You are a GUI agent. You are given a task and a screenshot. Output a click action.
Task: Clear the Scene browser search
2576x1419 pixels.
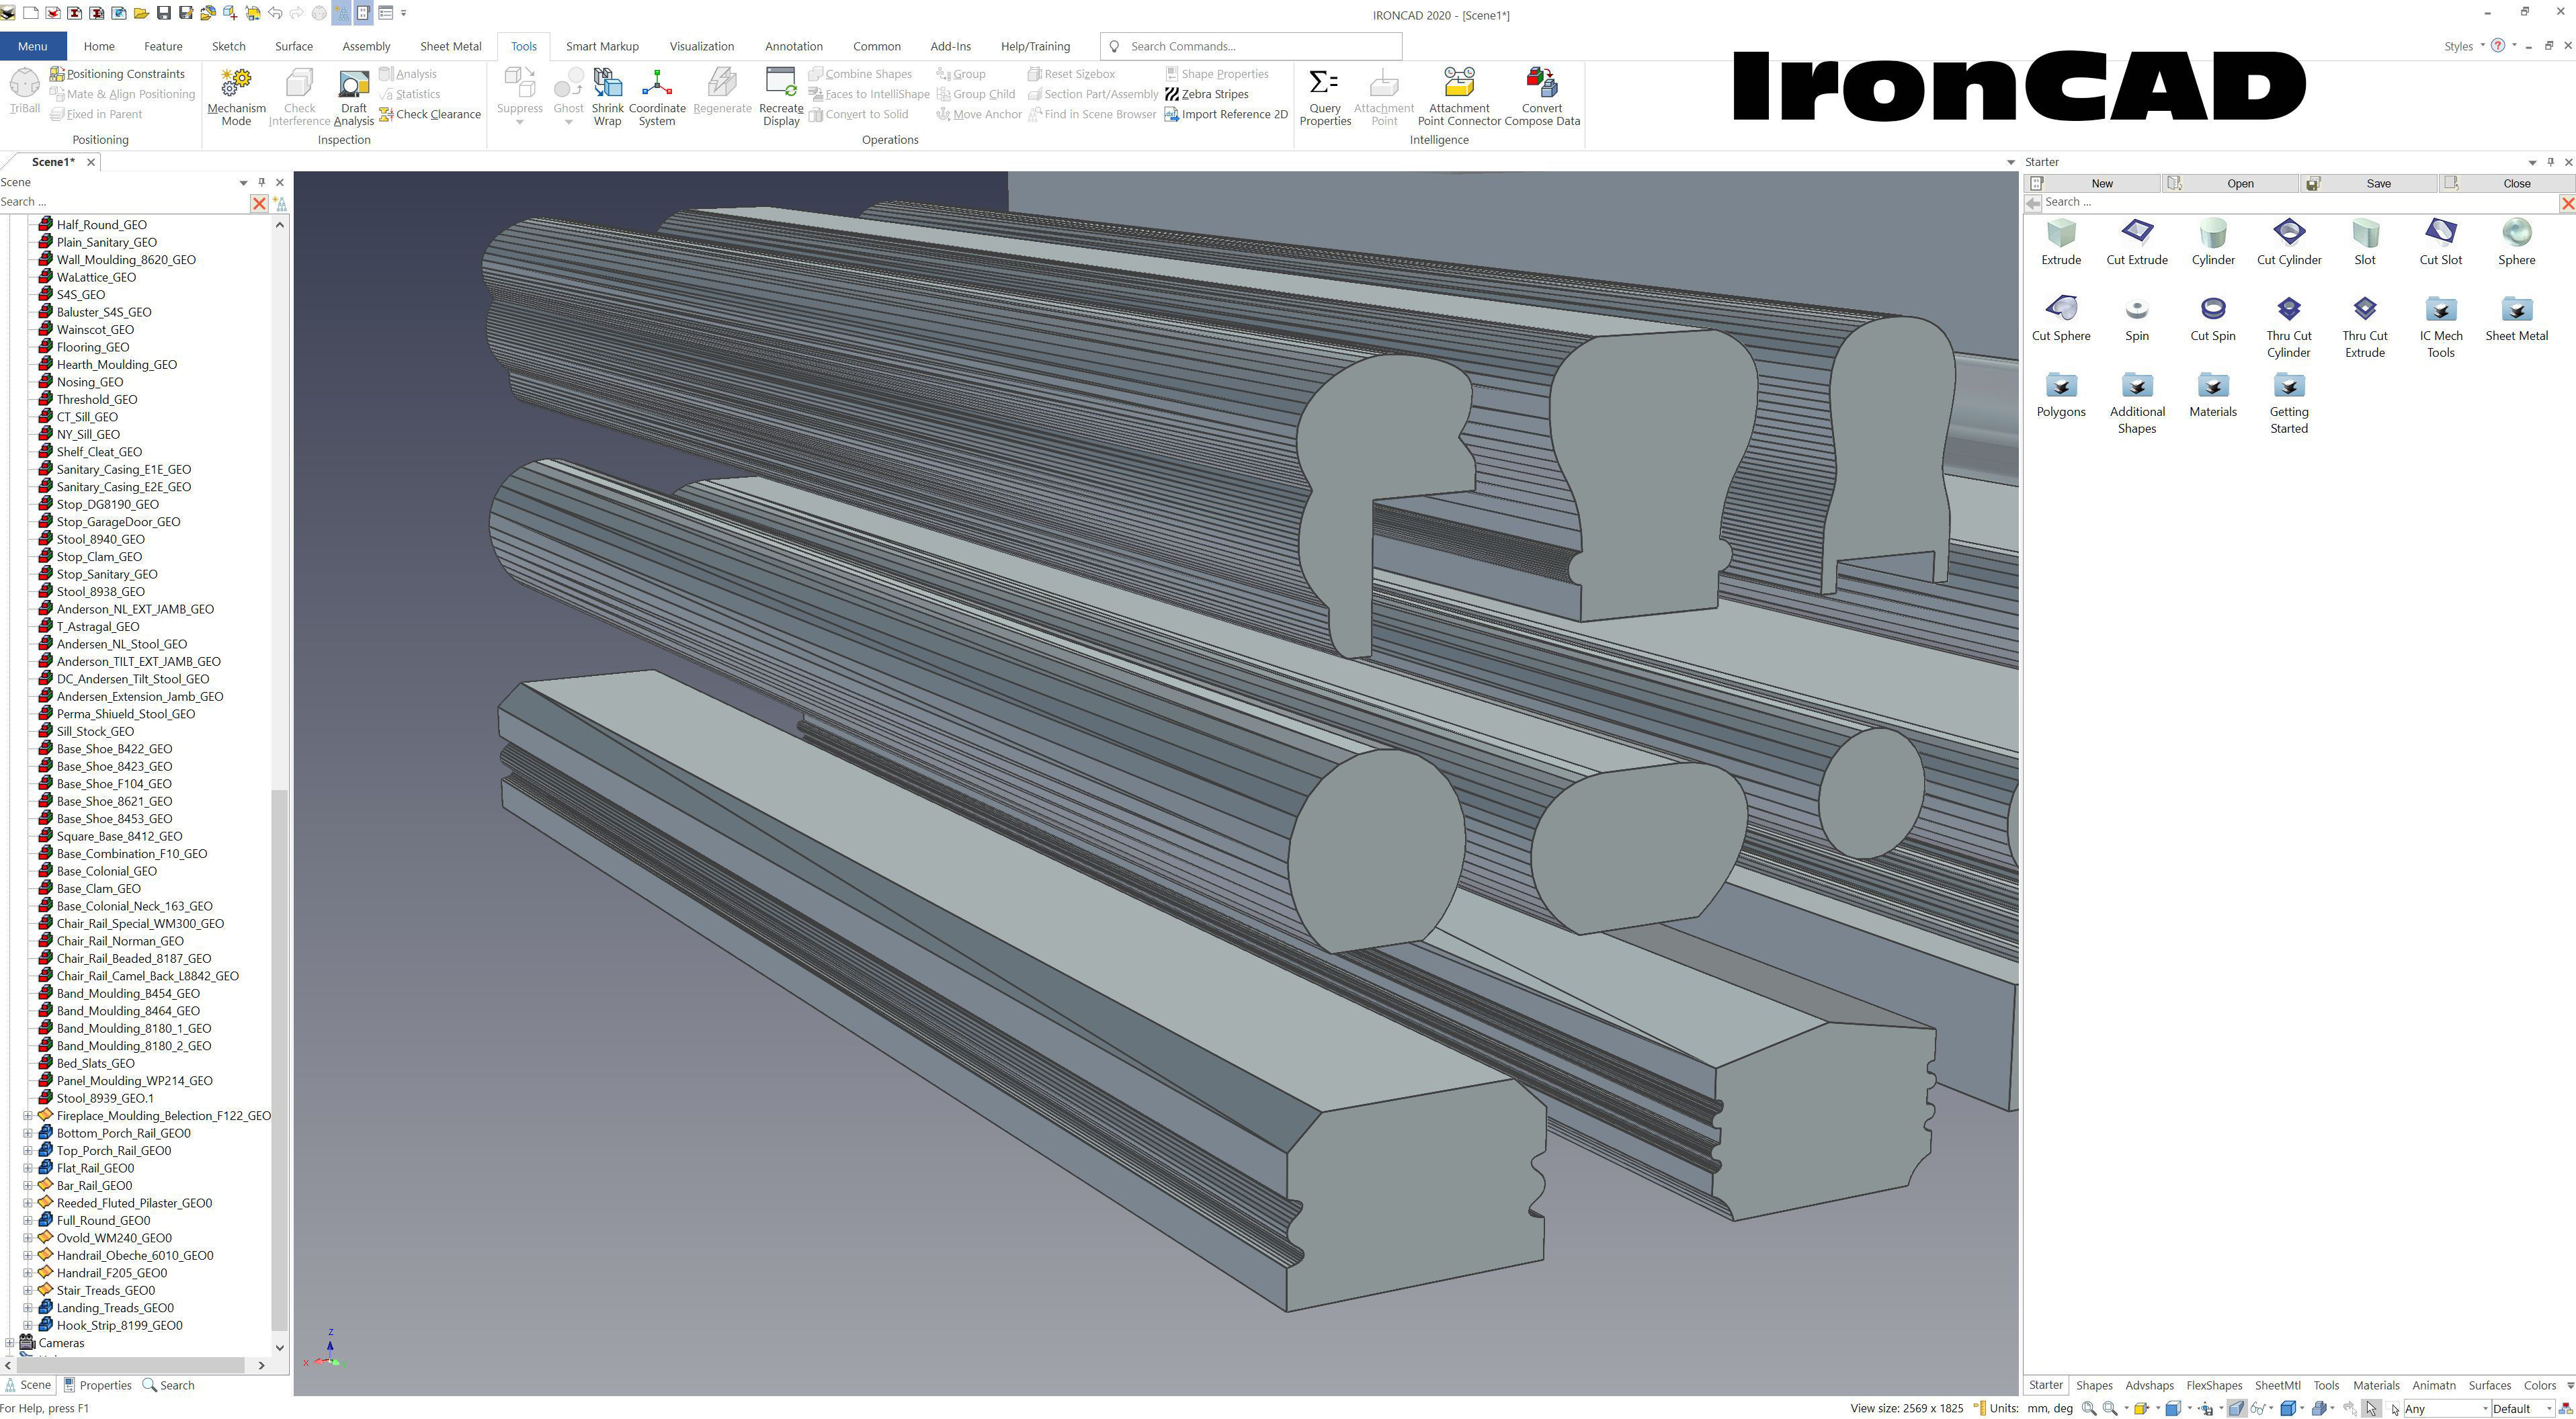(x=259, y=203)
